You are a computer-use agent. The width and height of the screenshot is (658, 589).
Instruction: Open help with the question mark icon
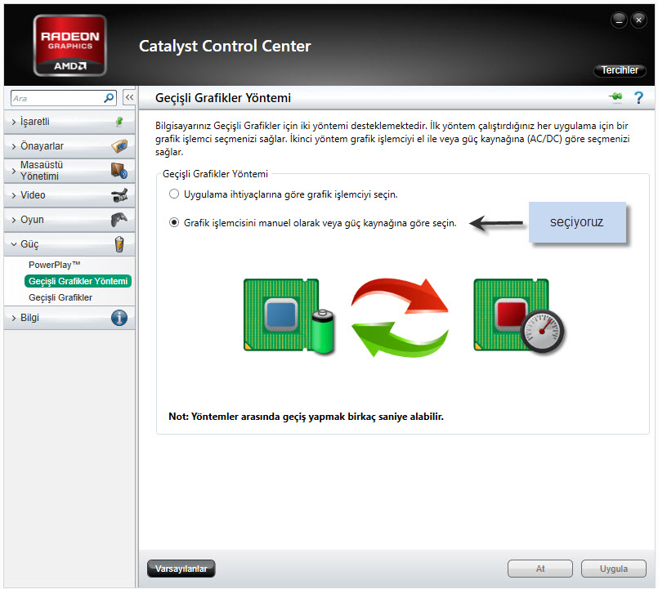(x=638, y=98)
